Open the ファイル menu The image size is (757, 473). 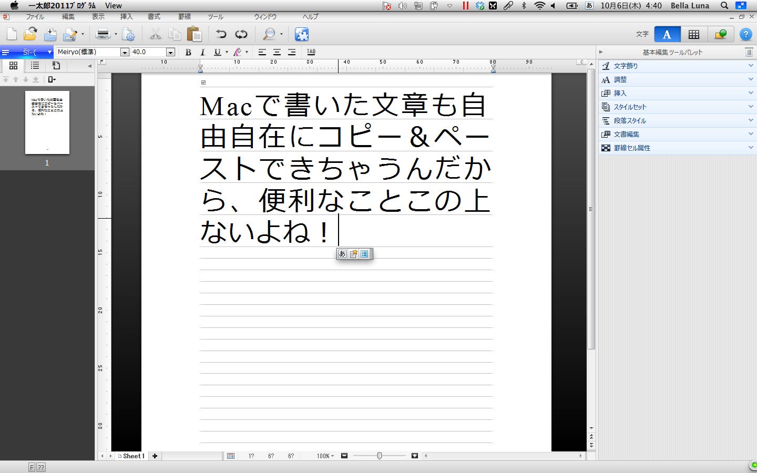35,17
